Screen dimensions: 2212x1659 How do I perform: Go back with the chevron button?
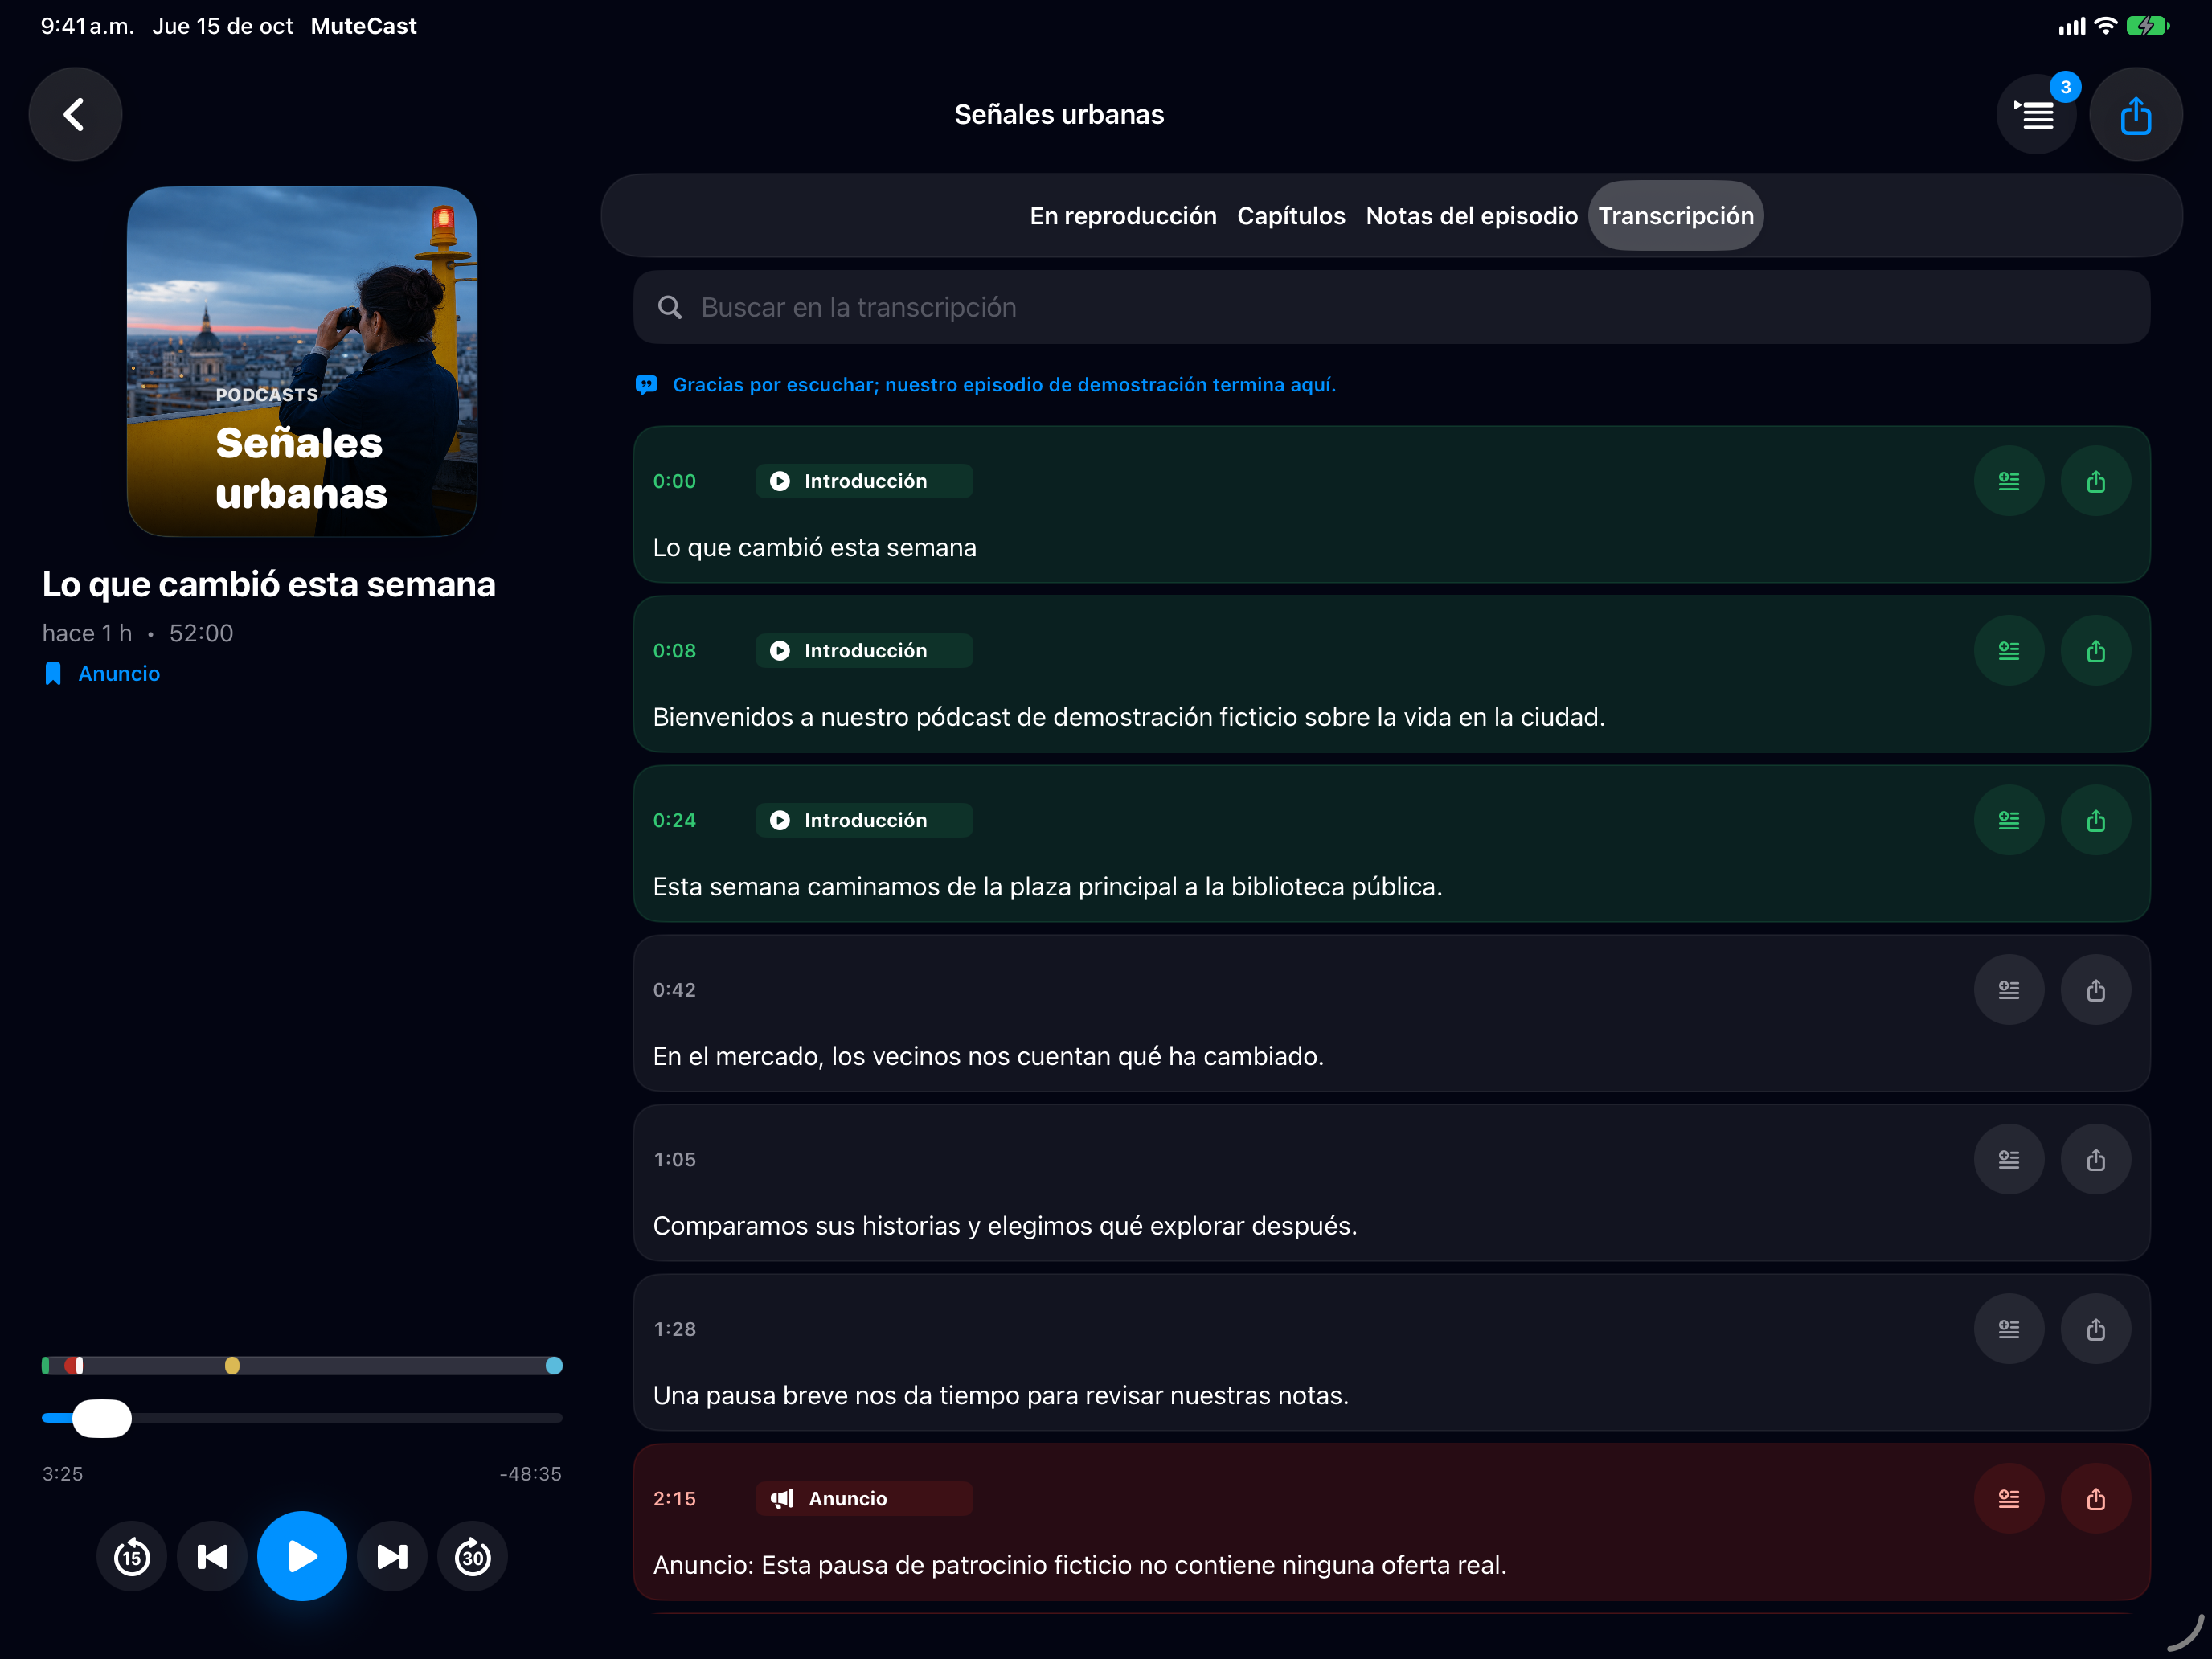tap(75, 114)
